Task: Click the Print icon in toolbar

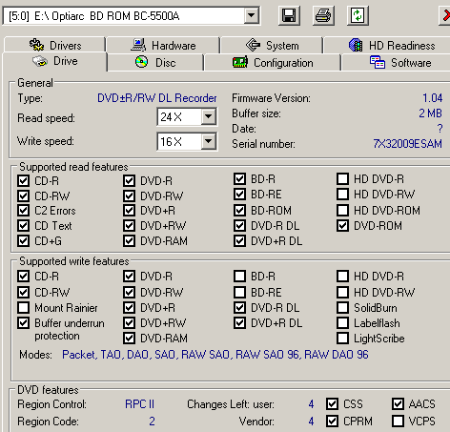Action: [x=323, y=15]
